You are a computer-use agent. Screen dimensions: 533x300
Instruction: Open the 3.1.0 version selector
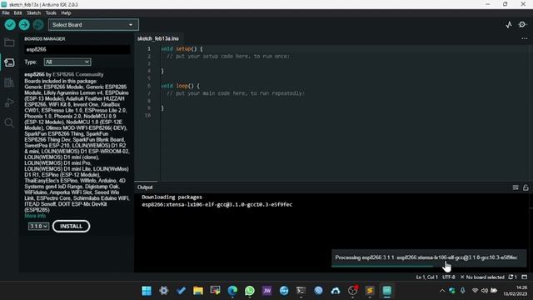(x=38, y=226)
